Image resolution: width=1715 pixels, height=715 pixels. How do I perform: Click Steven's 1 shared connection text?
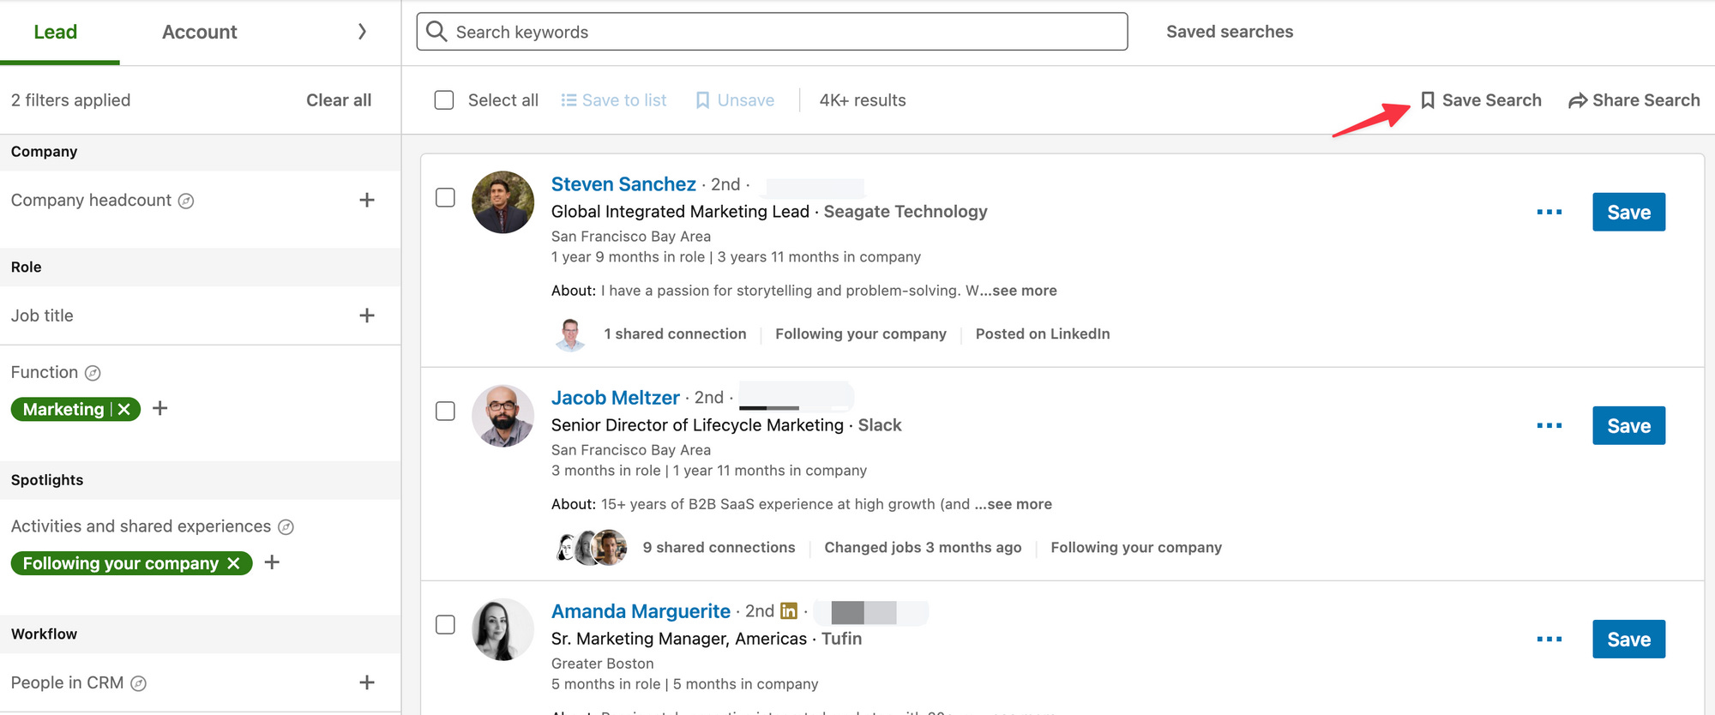tap(675, 333)
